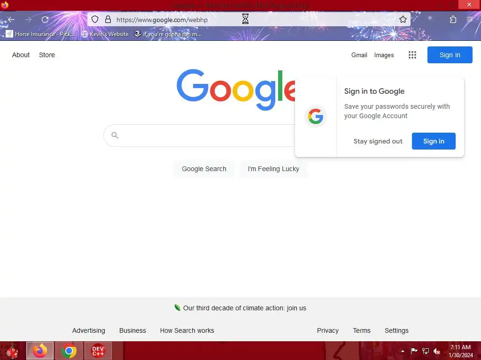Focus the address bar URL field
The image size is (481, 360).
tap(248, 20)
